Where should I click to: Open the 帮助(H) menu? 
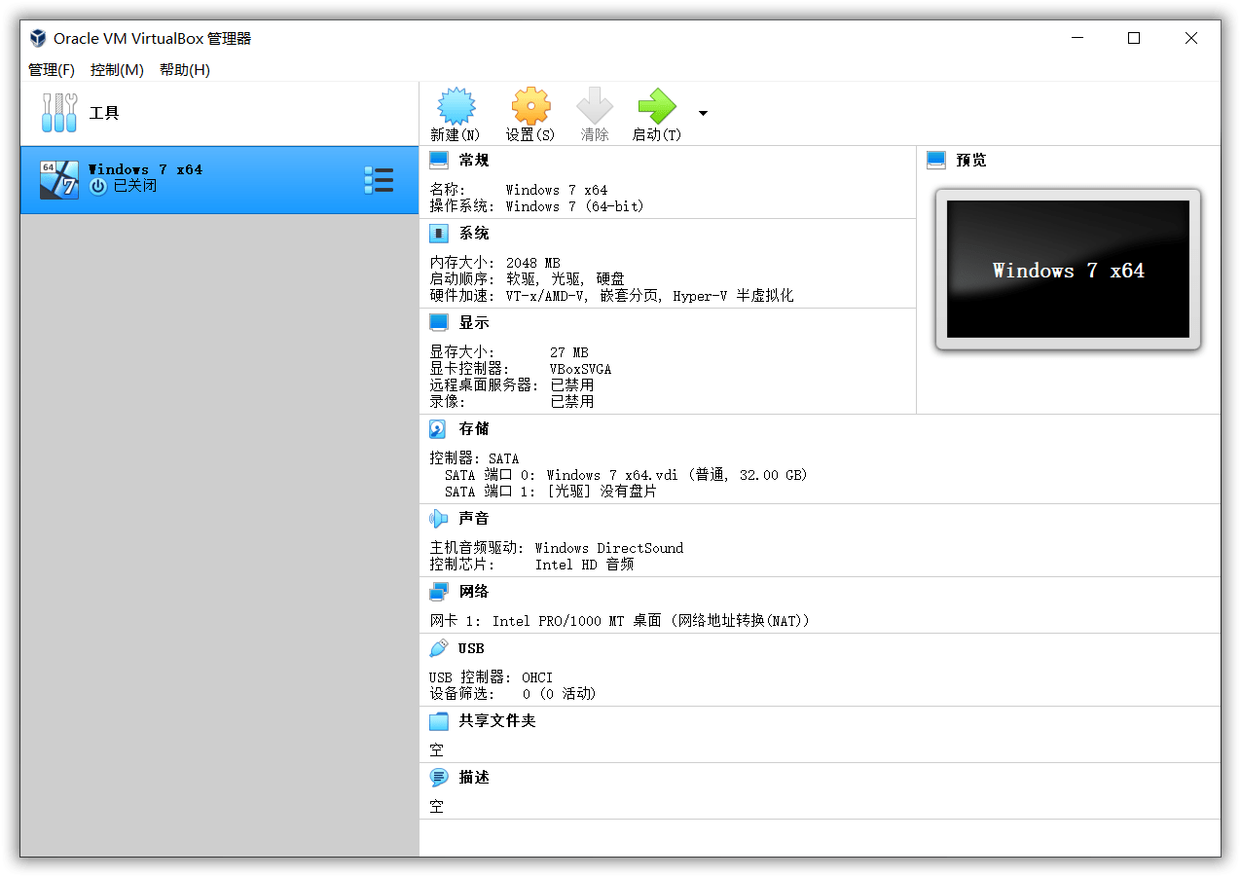(x=183, y=69)
